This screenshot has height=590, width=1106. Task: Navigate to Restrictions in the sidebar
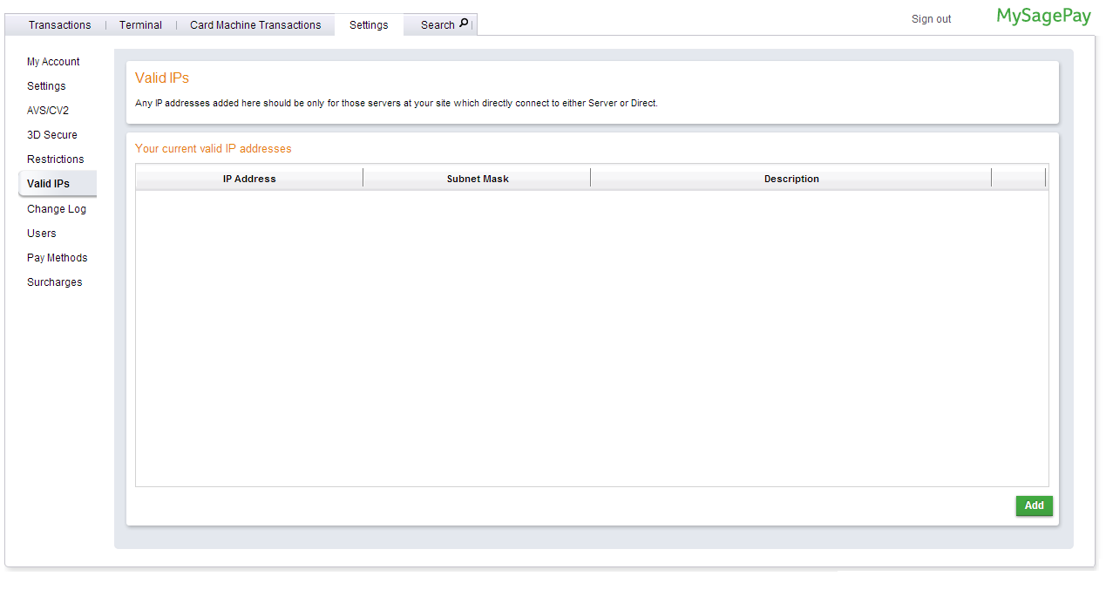point(56,159)
